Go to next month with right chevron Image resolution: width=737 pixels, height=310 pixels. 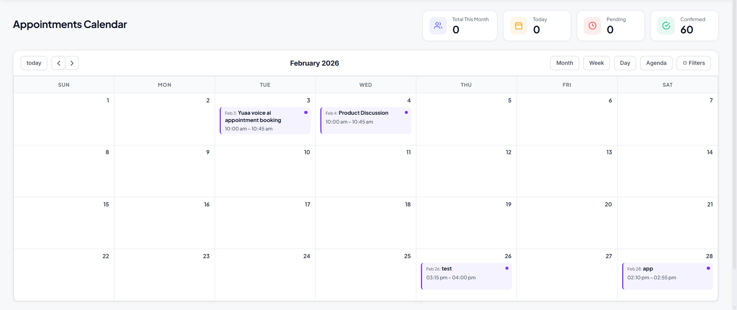point(72,63)
